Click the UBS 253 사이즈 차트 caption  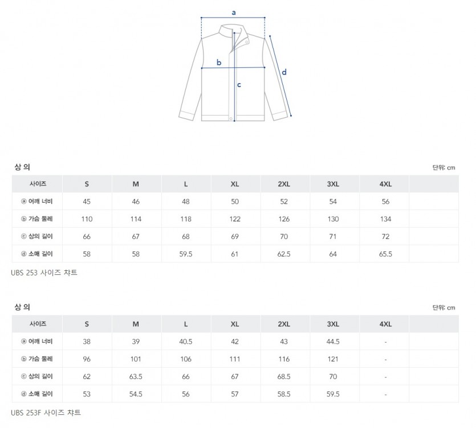pos(44,273)
